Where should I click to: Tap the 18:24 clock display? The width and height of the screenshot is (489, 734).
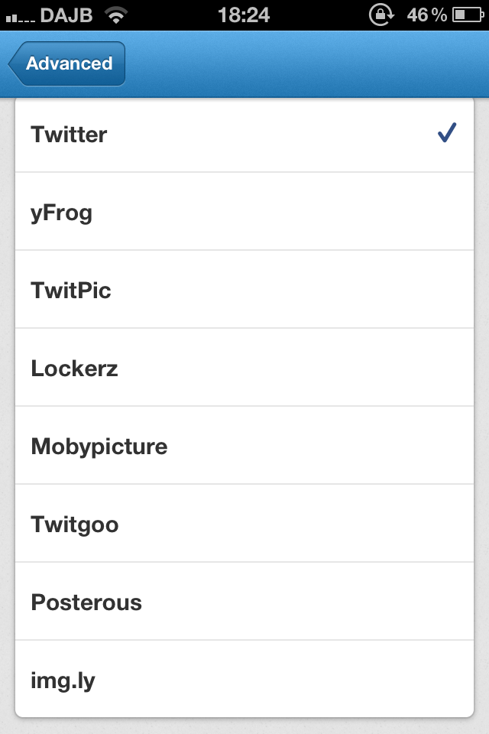(x=244, y=15)
